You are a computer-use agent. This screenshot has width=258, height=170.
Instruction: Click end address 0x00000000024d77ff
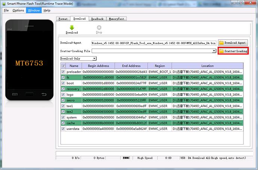coord(131,83)
